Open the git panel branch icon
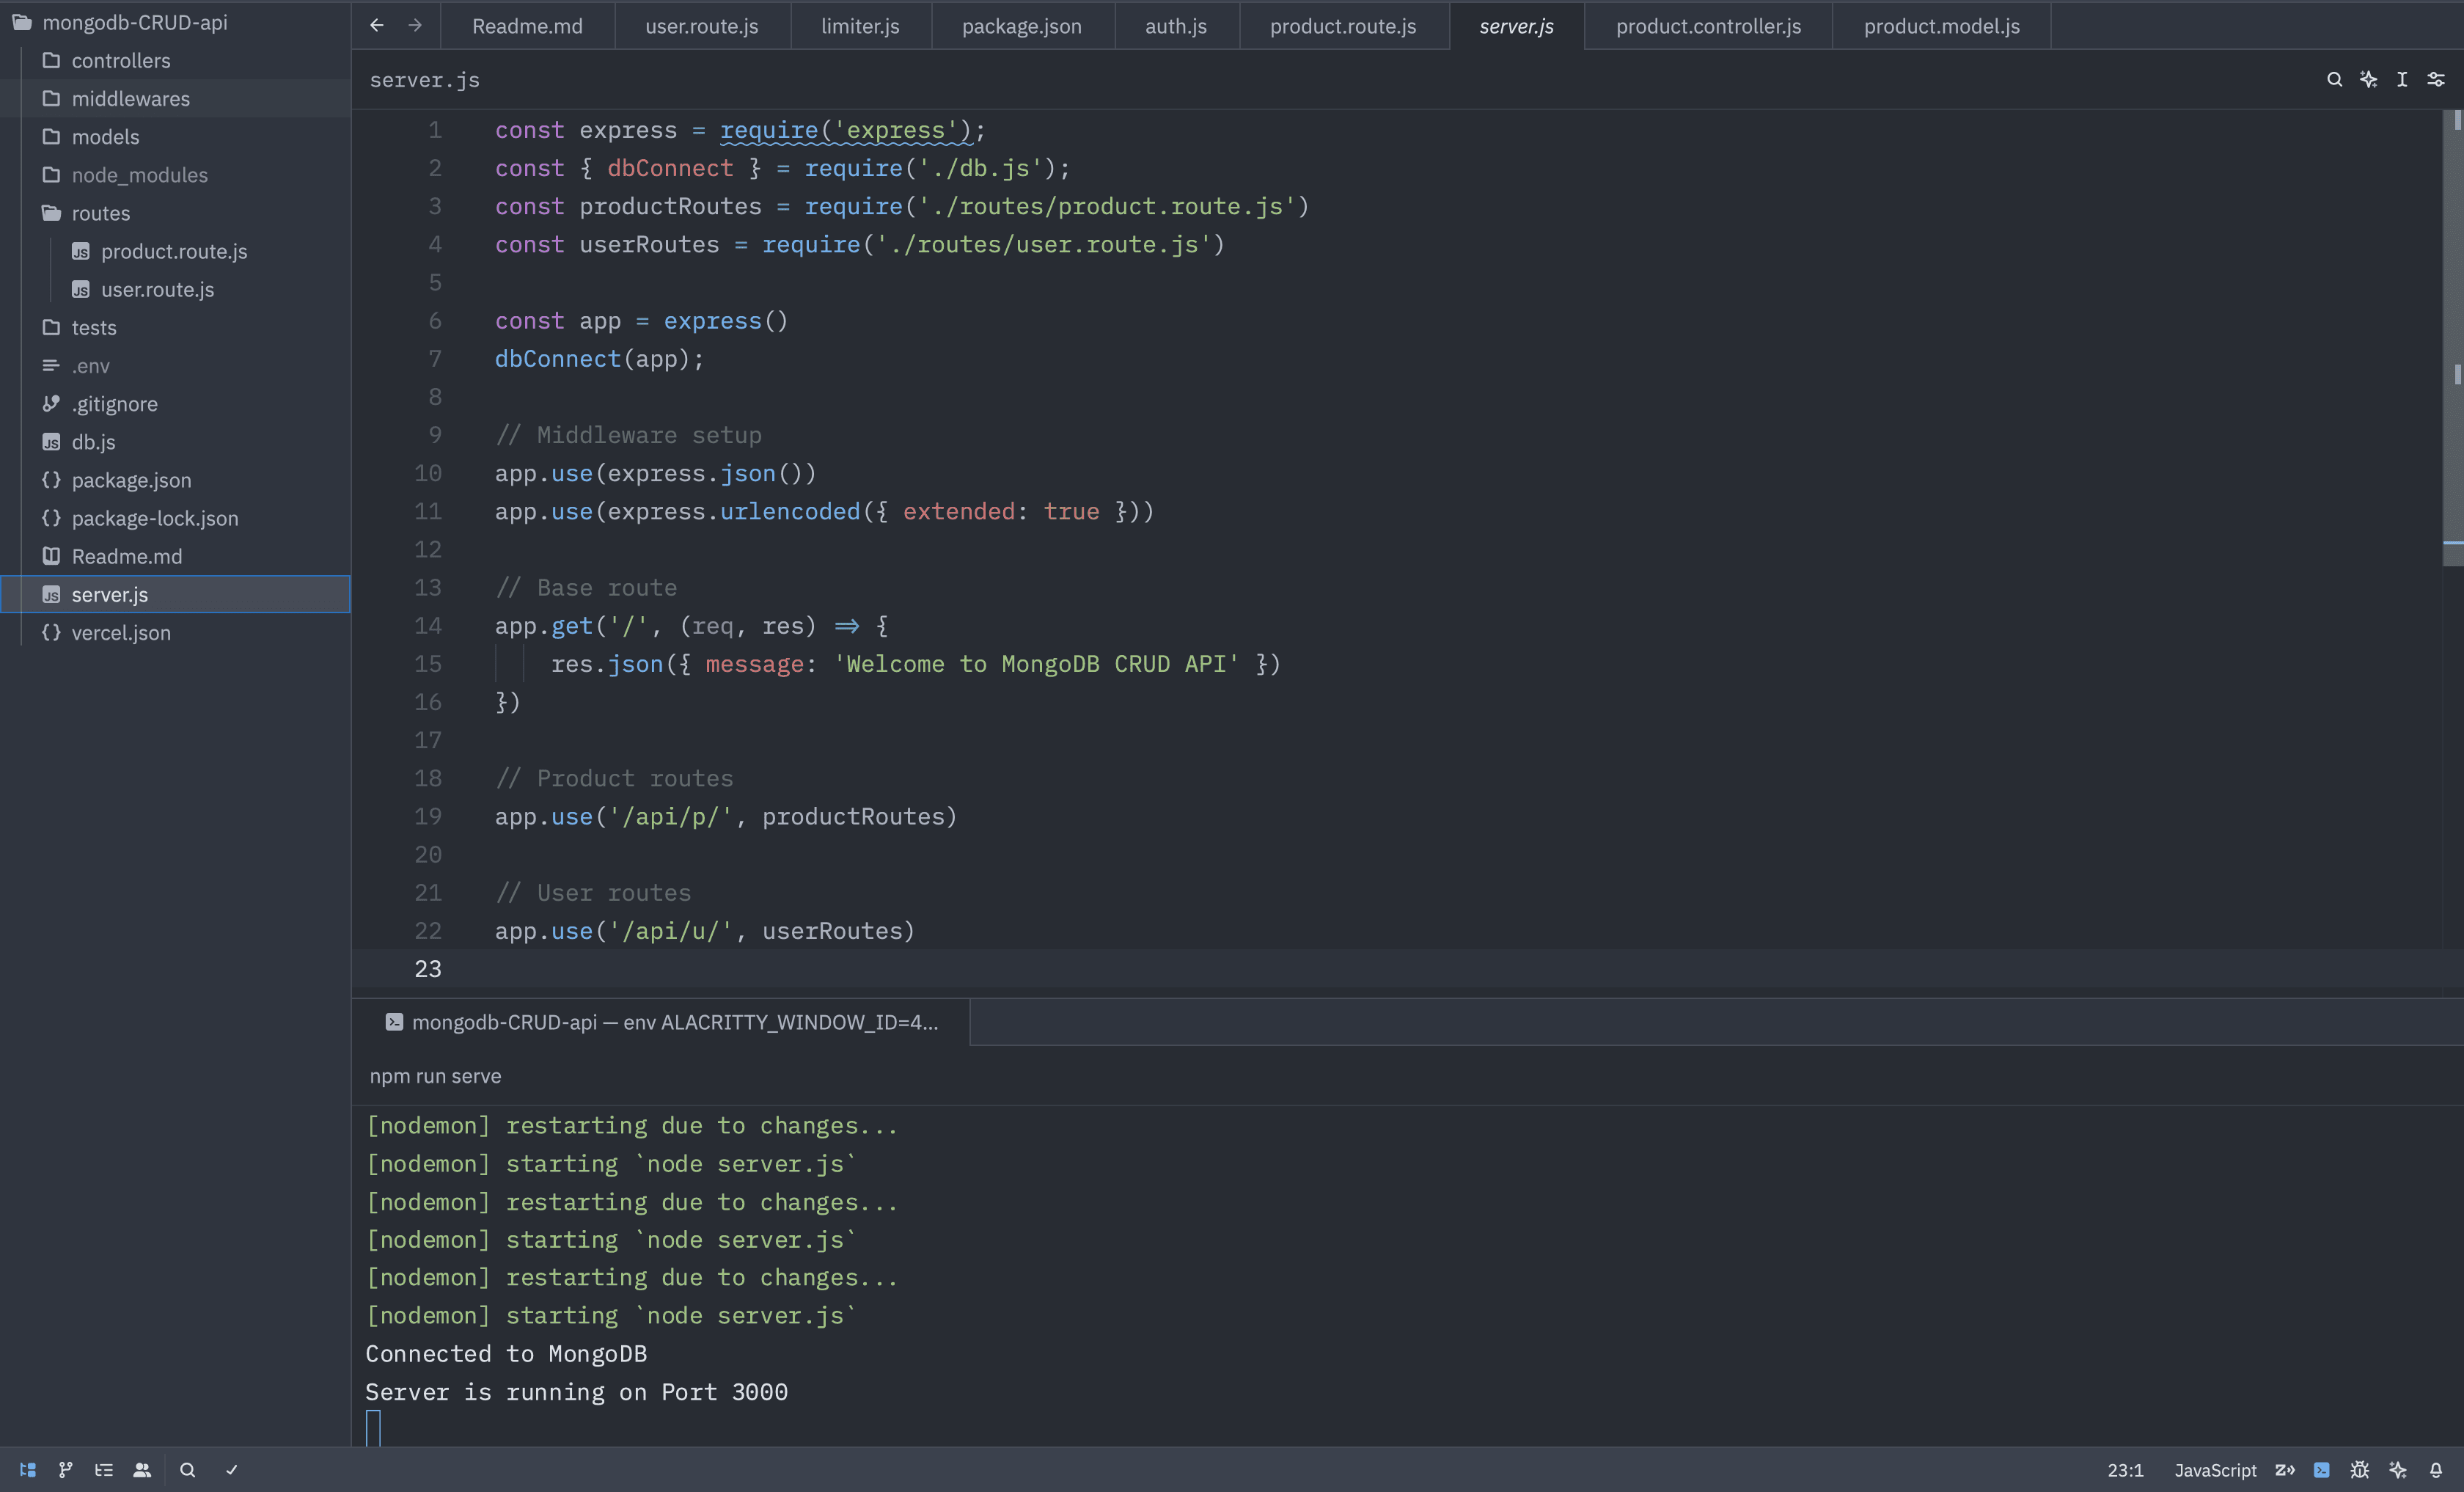 66,1469
